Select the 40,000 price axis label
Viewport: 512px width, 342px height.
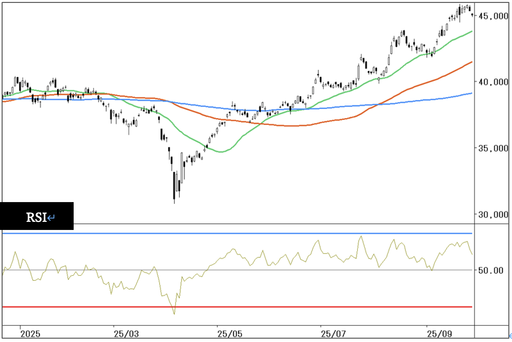pos(493,82)
